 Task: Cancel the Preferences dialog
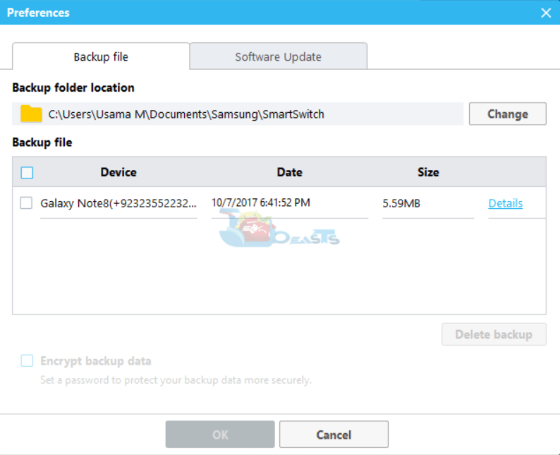point(334,435)
